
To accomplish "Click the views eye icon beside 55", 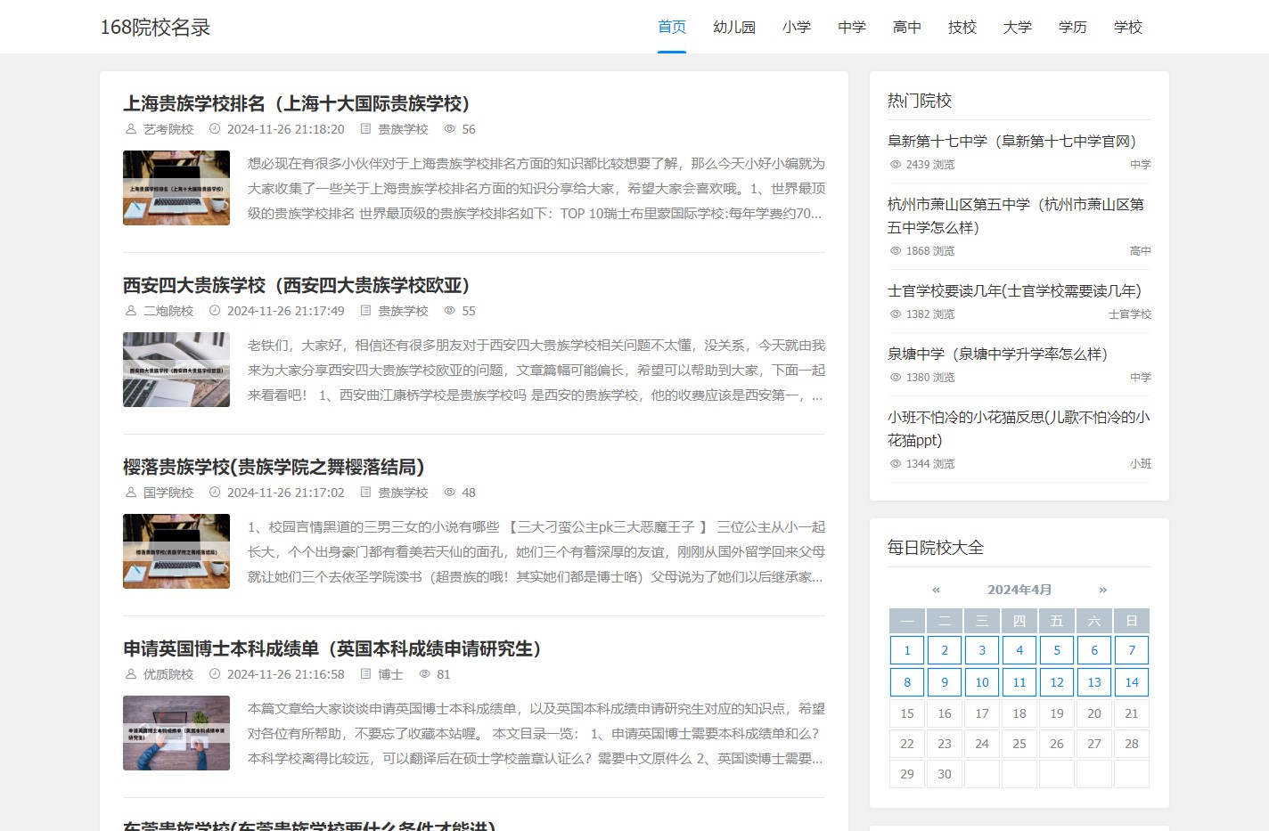I will 450,311.
